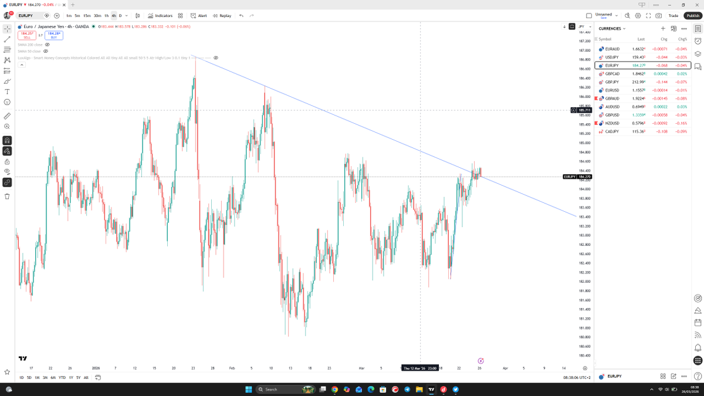Open quick search magnifier in top toolbar

pyautogui.click(x=627, y=16)
